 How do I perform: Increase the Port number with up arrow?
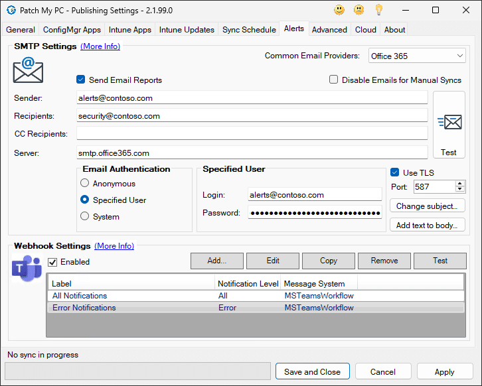pyautogui.click(x=460, y=184)
